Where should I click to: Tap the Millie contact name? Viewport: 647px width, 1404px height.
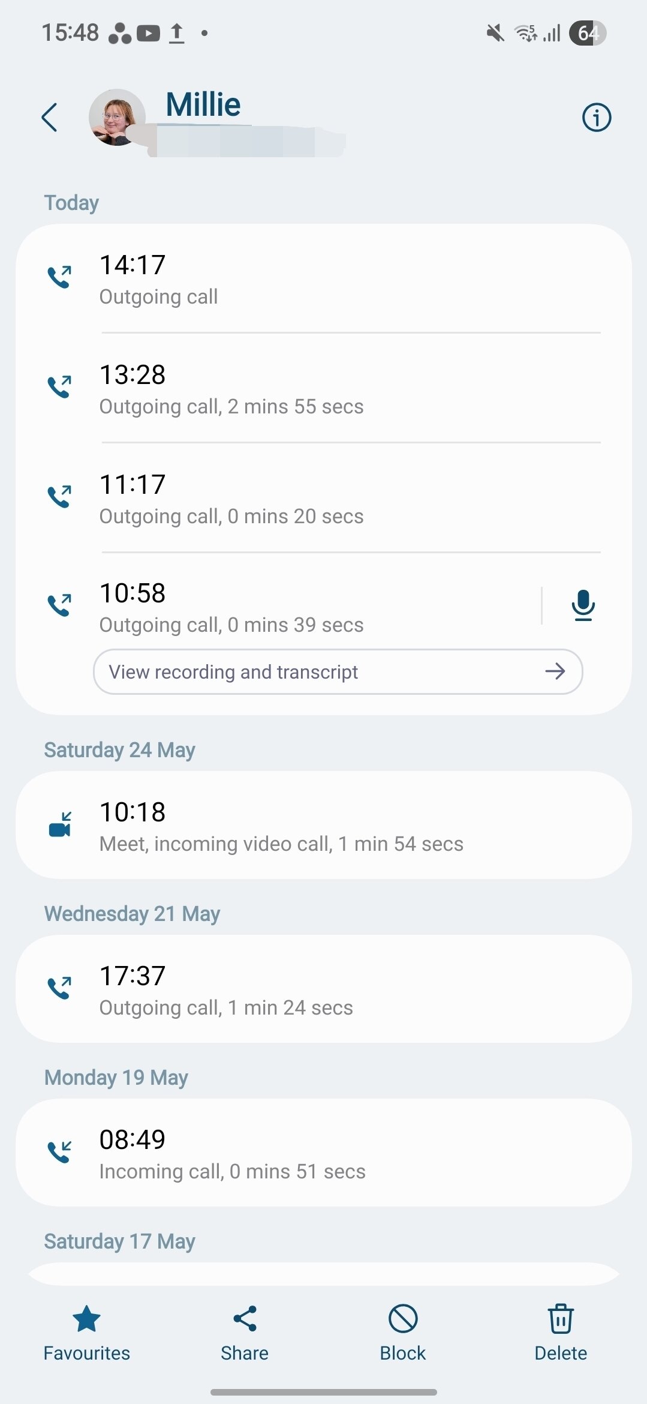[203, 104]
